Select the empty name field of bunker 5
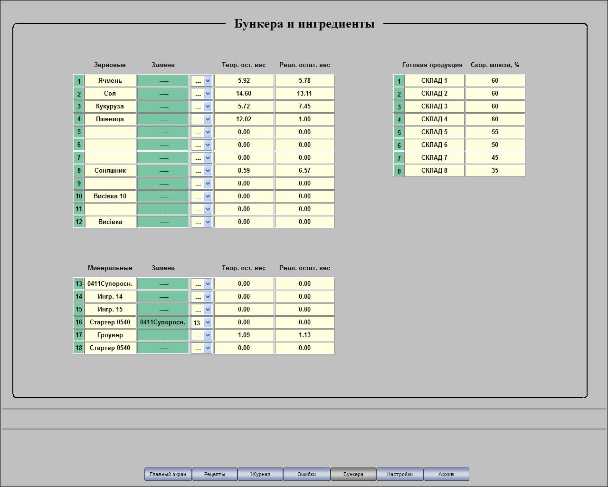Screen dimensions: 608x487 point(110,132)
